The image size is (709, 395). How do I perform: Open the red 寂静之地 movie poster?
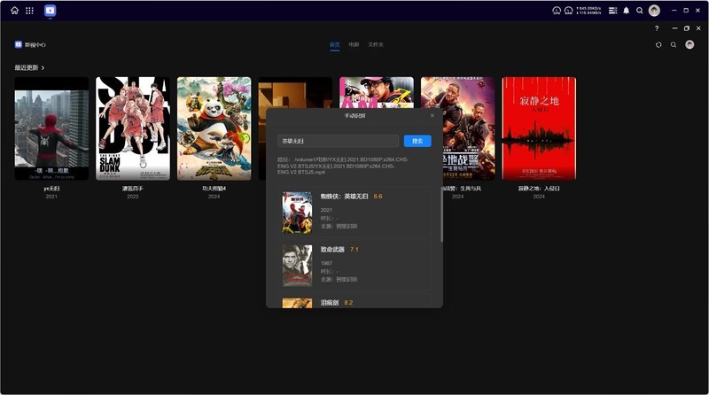pyautogui.click(x=539, y=128)
